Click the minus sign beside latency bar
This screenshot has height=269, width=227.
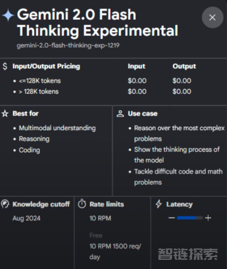[172, 218]
